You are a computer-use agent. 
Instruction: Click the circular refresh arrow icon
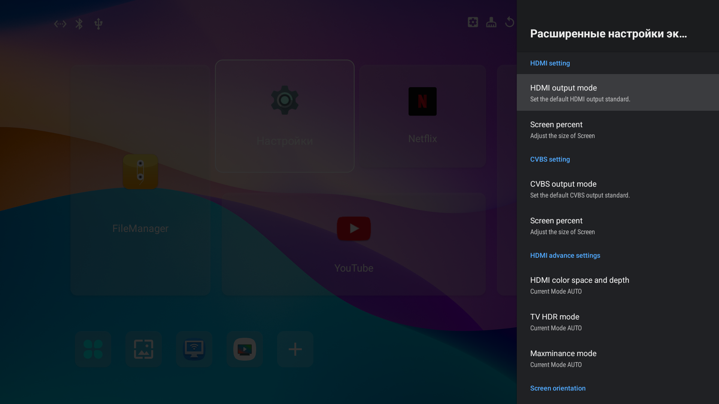pyautogui.click(x=509, y=22)
